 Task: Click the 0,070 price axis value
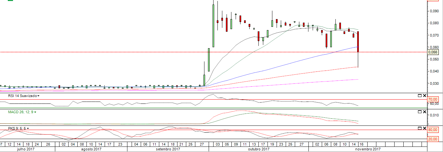434,35
